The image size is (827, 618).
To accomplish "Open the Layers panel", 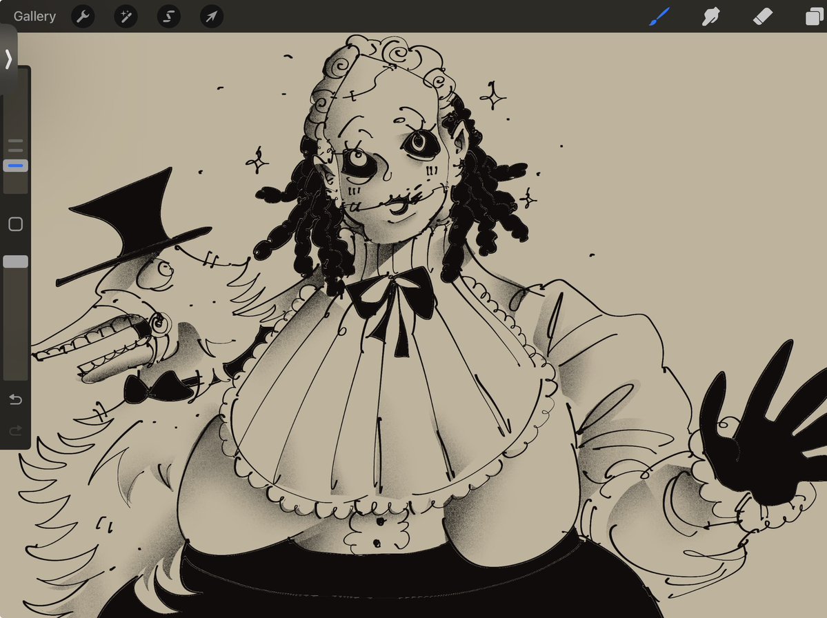I will point(815,17).
